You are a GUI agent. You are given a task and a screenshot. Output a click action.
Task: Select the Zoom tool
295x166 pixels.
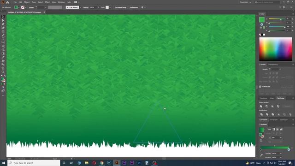tap(3, 72)
